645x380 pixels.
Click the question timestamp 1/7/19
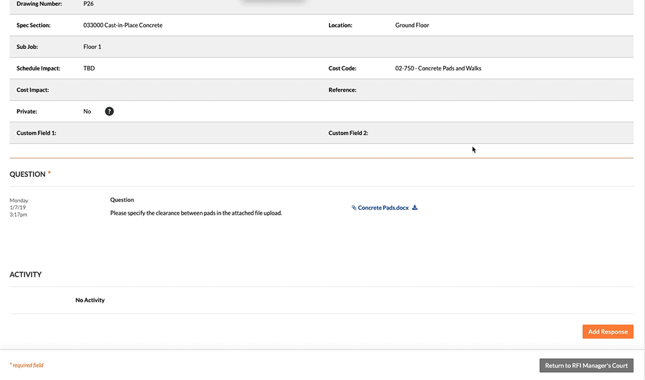[19, 208]
